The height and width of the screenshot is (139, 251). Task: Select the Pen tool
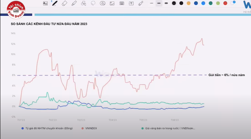55,3
